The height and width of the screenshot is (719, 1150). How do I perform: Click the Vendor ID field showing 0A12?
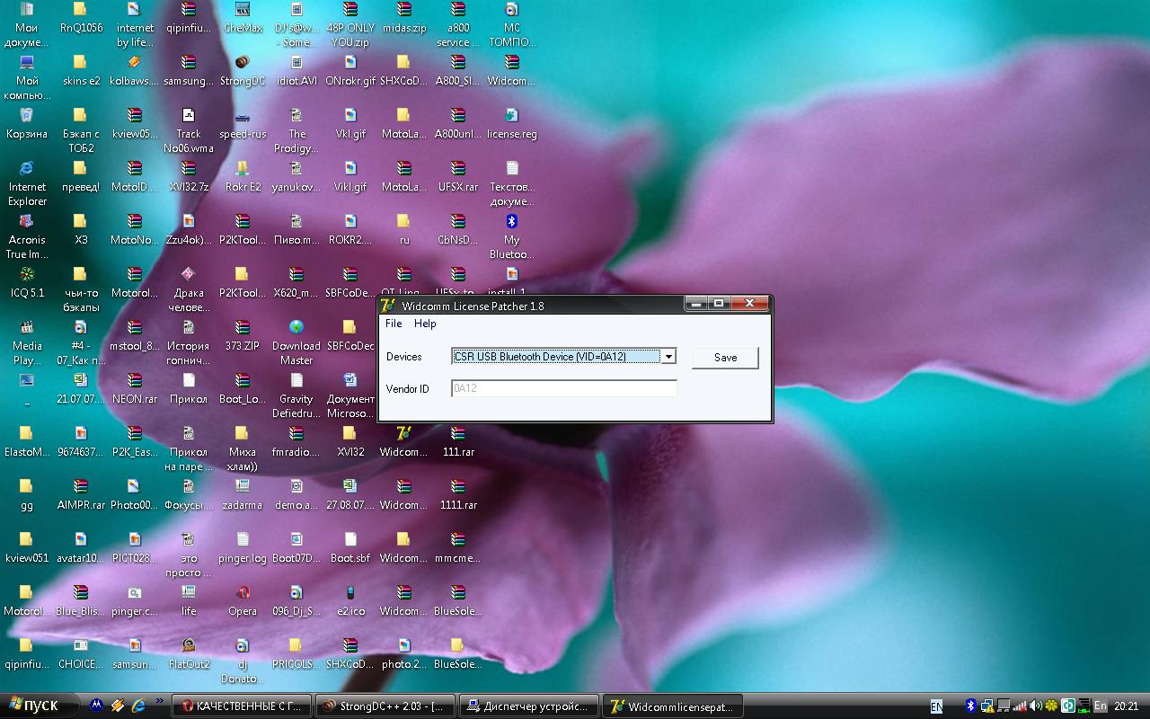[x=564, y=388]
